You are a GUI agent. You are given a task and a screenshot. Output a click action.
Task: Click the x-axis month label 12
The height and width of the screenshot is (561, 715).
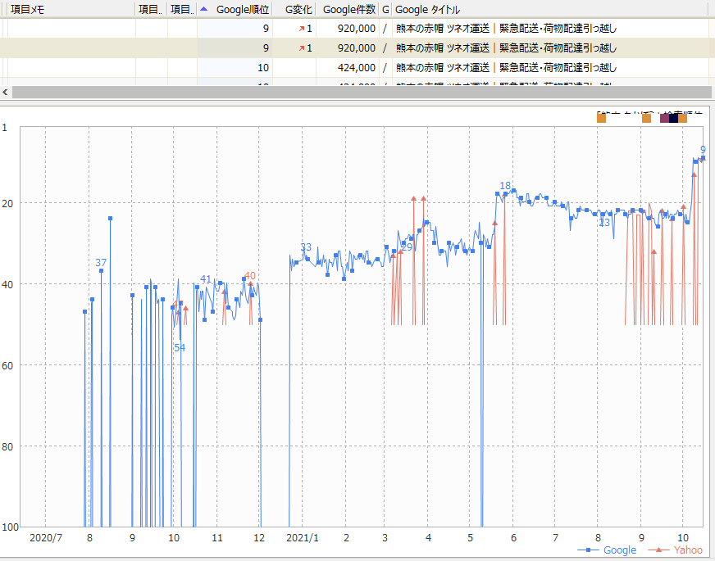coord(259,538)
